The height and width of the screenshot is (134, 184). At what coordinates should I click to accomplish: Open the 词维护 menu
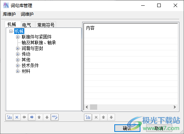click(x=27, y=14)
